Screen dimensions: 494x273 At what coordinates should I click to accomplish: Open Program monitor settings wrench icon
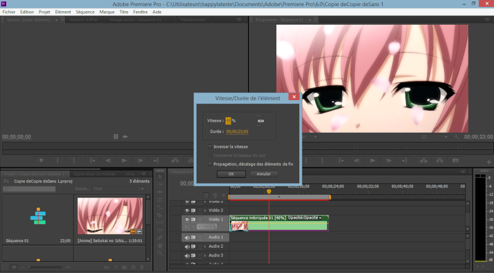(x=456, y=136)
